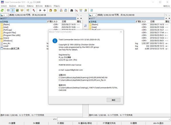Screen dimensions: 171x125
Task: Open the 帮助(H) menu
Action: click(x=166, y=6)
